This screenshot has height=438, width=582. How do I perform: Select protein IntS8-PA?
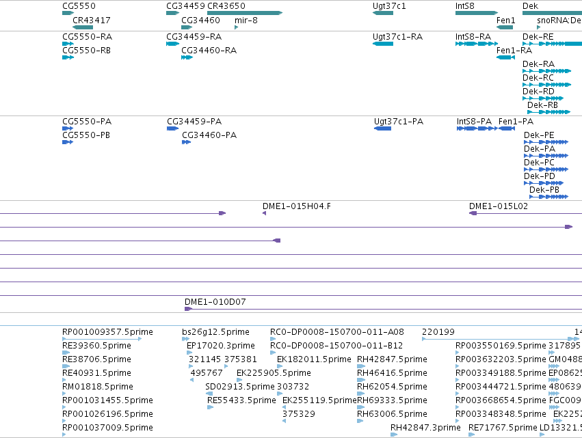(474, 122)
